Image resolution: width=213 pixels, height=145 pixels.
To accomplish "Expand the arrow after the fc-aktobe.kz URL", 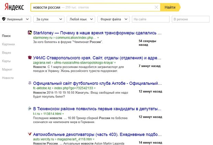I will click(x=95, y=88).
